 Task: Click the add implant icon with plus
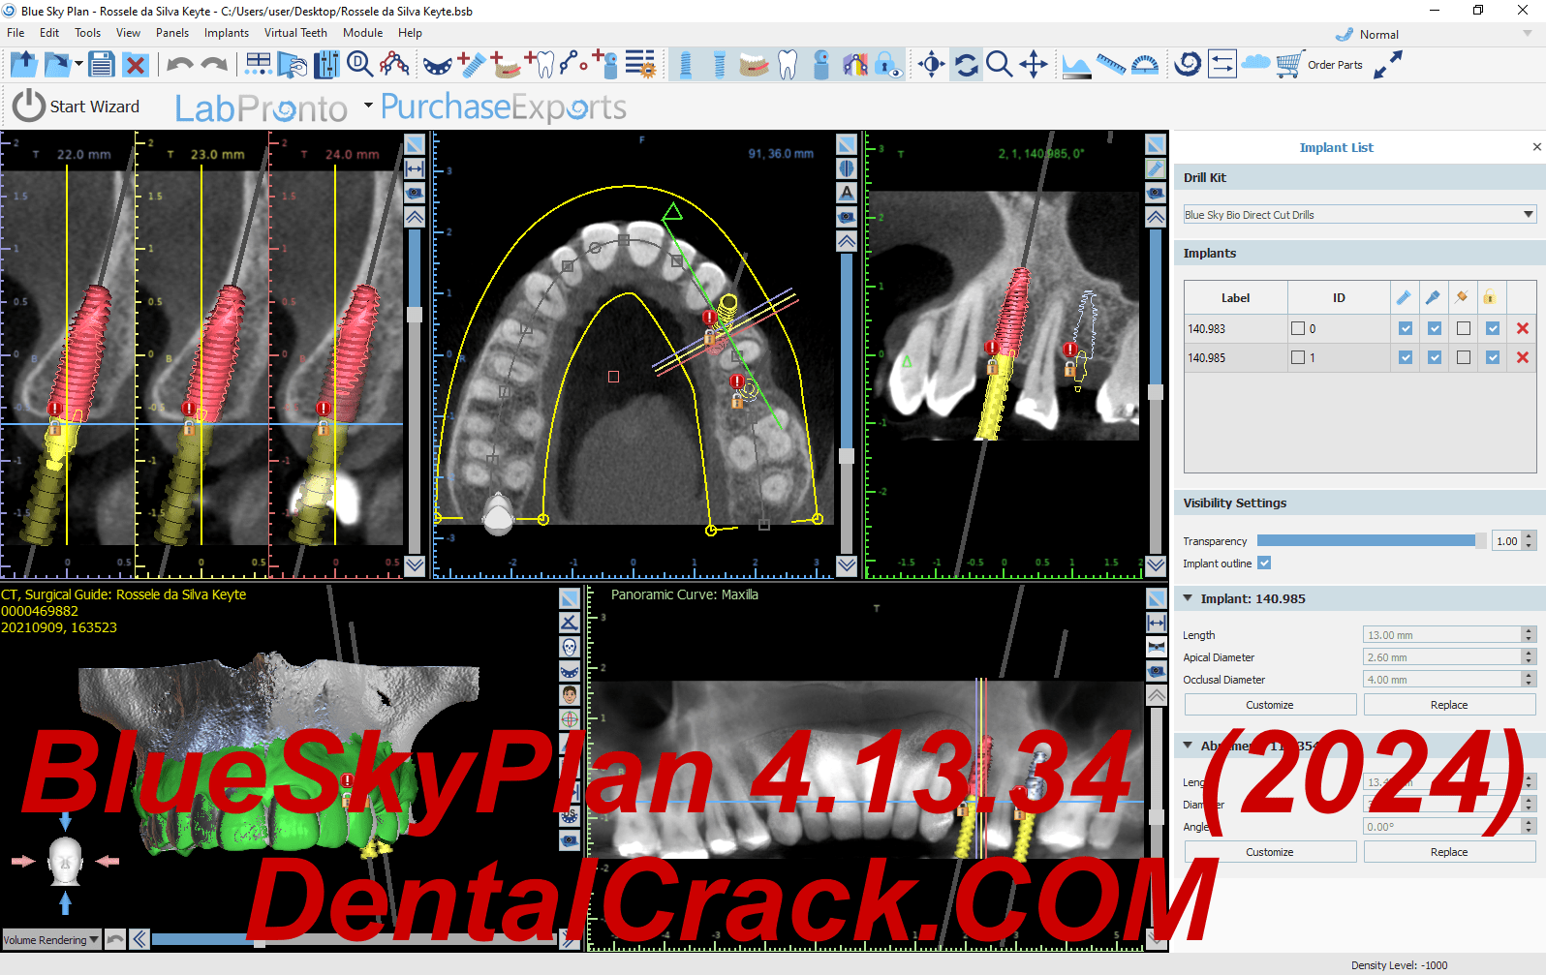pos(471,65)
